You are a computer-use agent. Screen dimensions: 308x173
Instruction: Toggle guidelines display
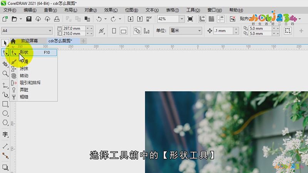(x=221, y=19)
